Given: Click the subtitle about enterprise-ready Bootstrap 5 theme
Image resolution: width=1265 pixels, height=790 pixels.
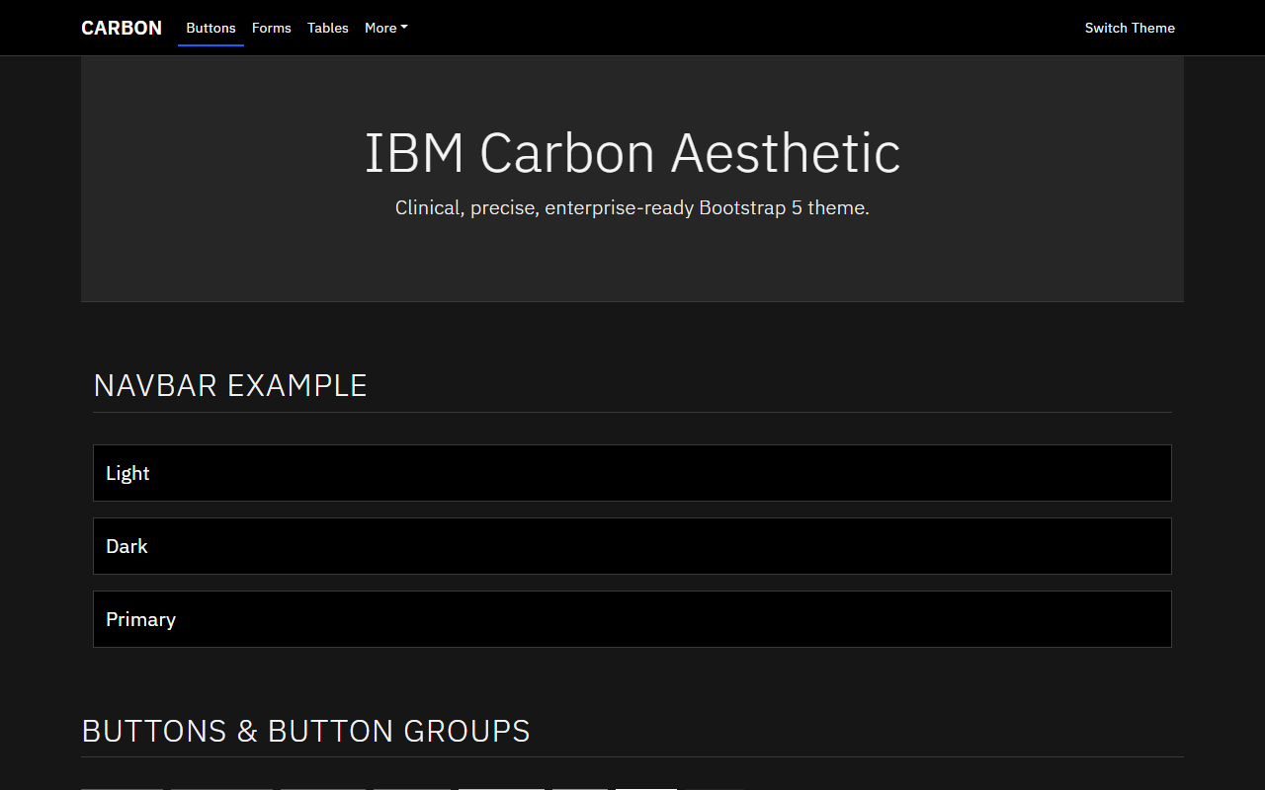Looking at the screenshot, I should coord(632,208).
